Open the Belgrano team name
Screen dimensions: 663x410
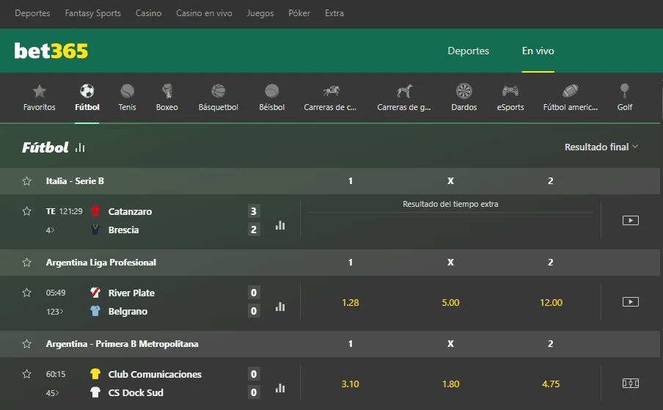128,312
